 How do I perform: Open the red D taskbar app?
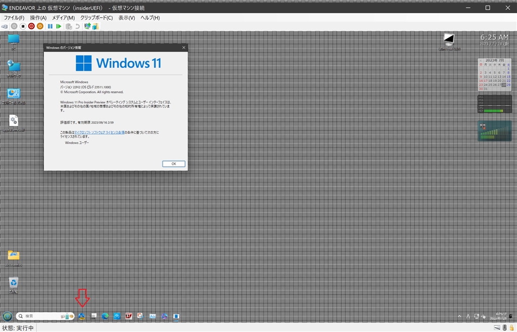129,316
